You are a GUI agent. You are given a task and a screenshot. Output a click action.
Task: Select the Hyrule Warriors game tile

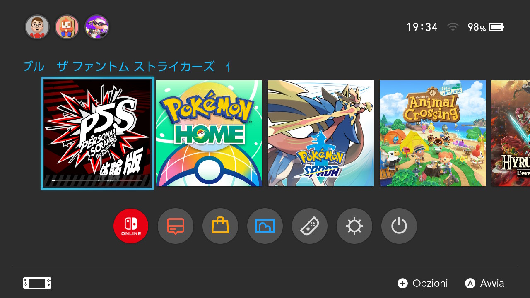[511, 133]
